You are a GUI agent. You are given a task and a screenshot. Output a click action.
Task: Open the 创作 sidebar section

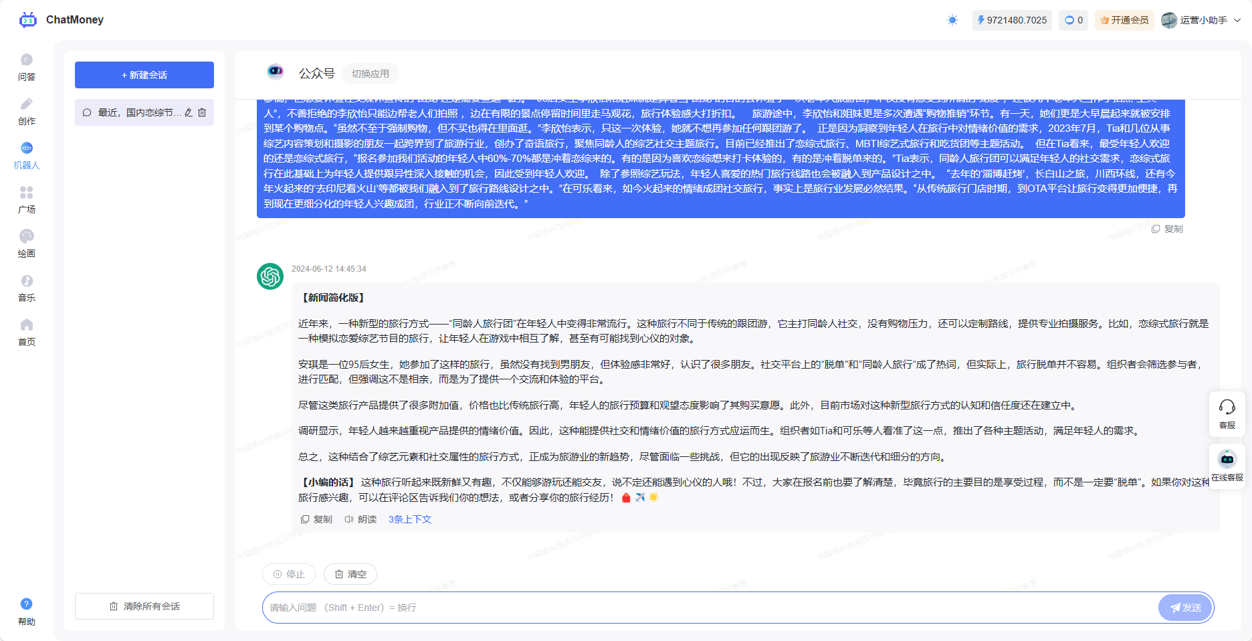27,112
